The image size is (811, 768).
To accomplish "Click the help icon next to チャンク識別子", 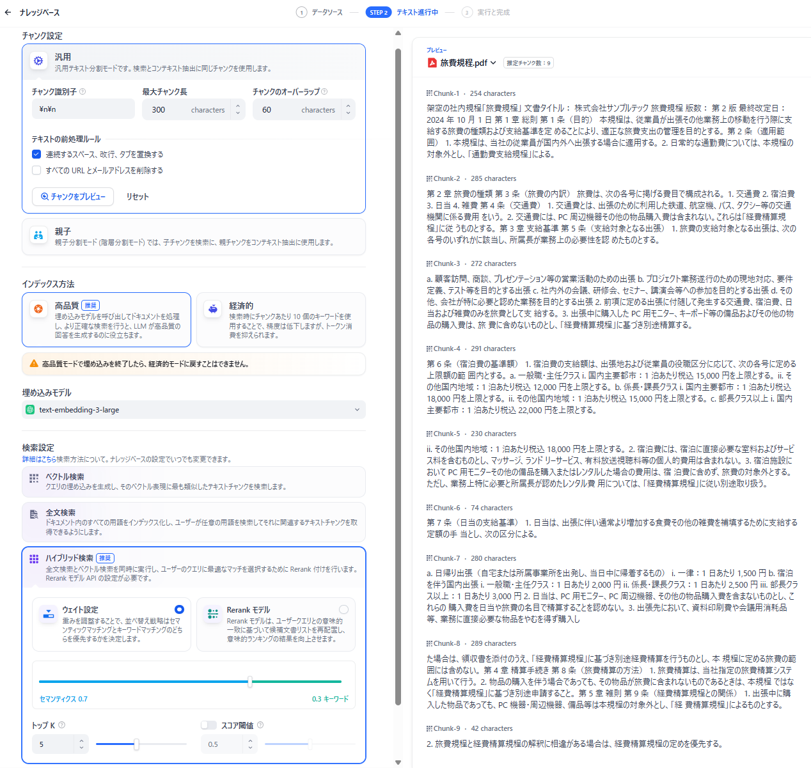I will pos(83,91).
